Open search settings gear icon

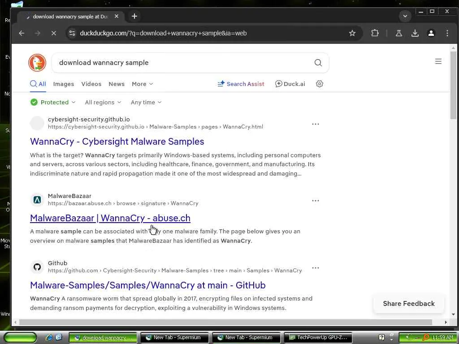pos(319,84)
